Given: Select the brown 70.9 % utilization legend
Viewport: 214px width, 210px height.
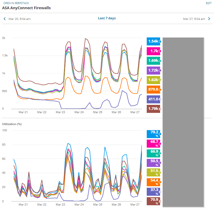Looking at the screenshot, I should [x=153, y=201].
